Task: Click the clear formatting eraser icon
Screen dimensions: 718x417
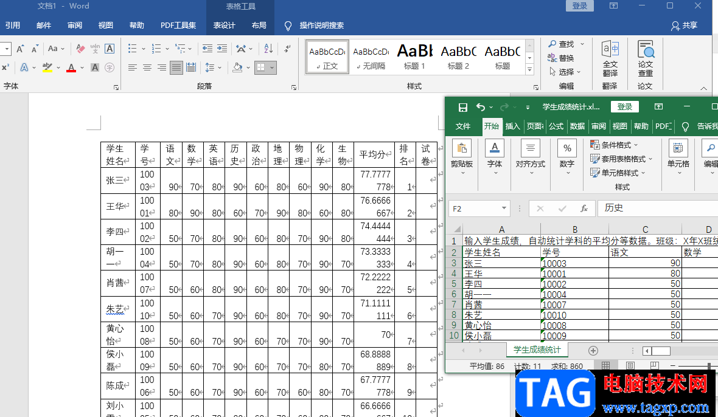Action: point(80,49)
